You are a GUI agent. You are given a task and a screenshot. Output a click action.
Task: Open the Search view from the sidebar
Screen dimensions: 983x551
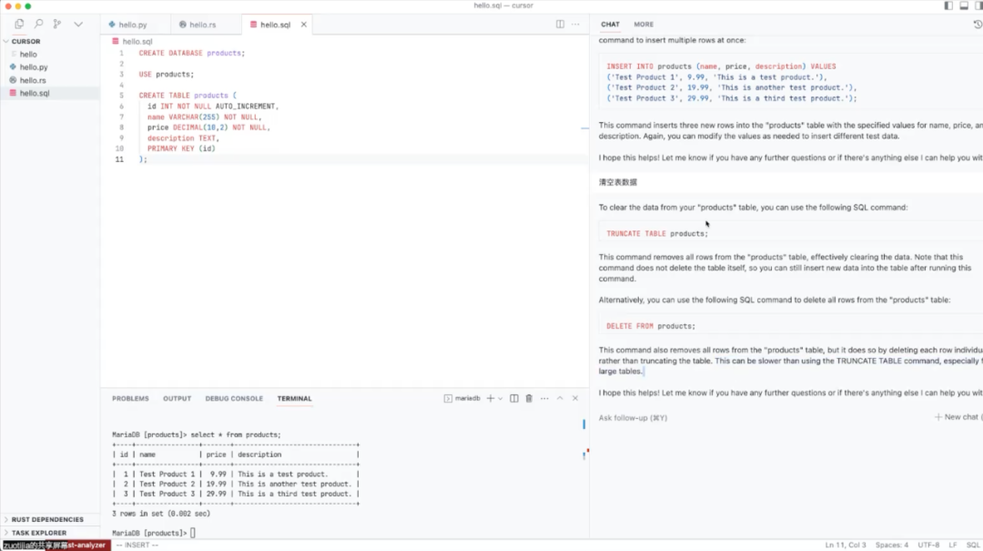39,24
